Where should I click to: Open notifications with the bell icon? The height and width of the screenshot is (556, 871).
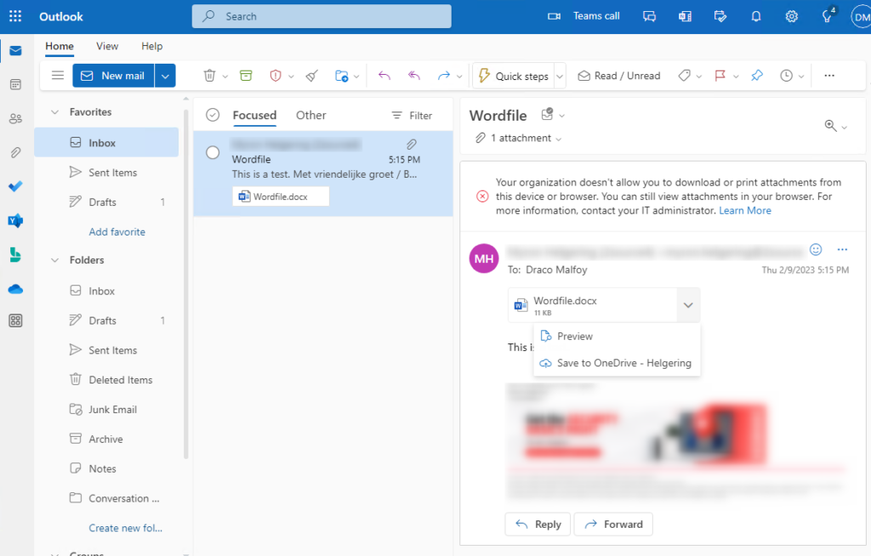(x=755, y=16)
